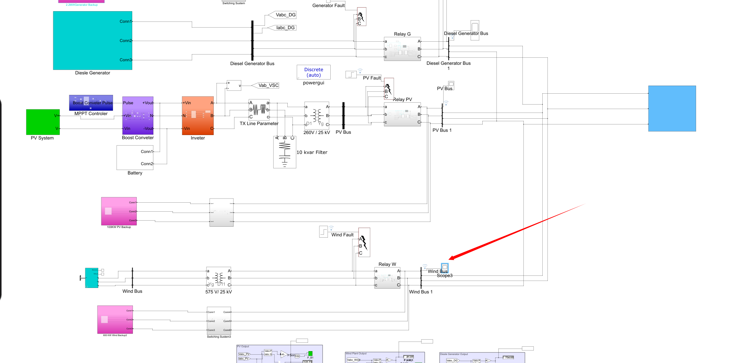
Task: Click the large blue load block
Action: pos(672,108)
